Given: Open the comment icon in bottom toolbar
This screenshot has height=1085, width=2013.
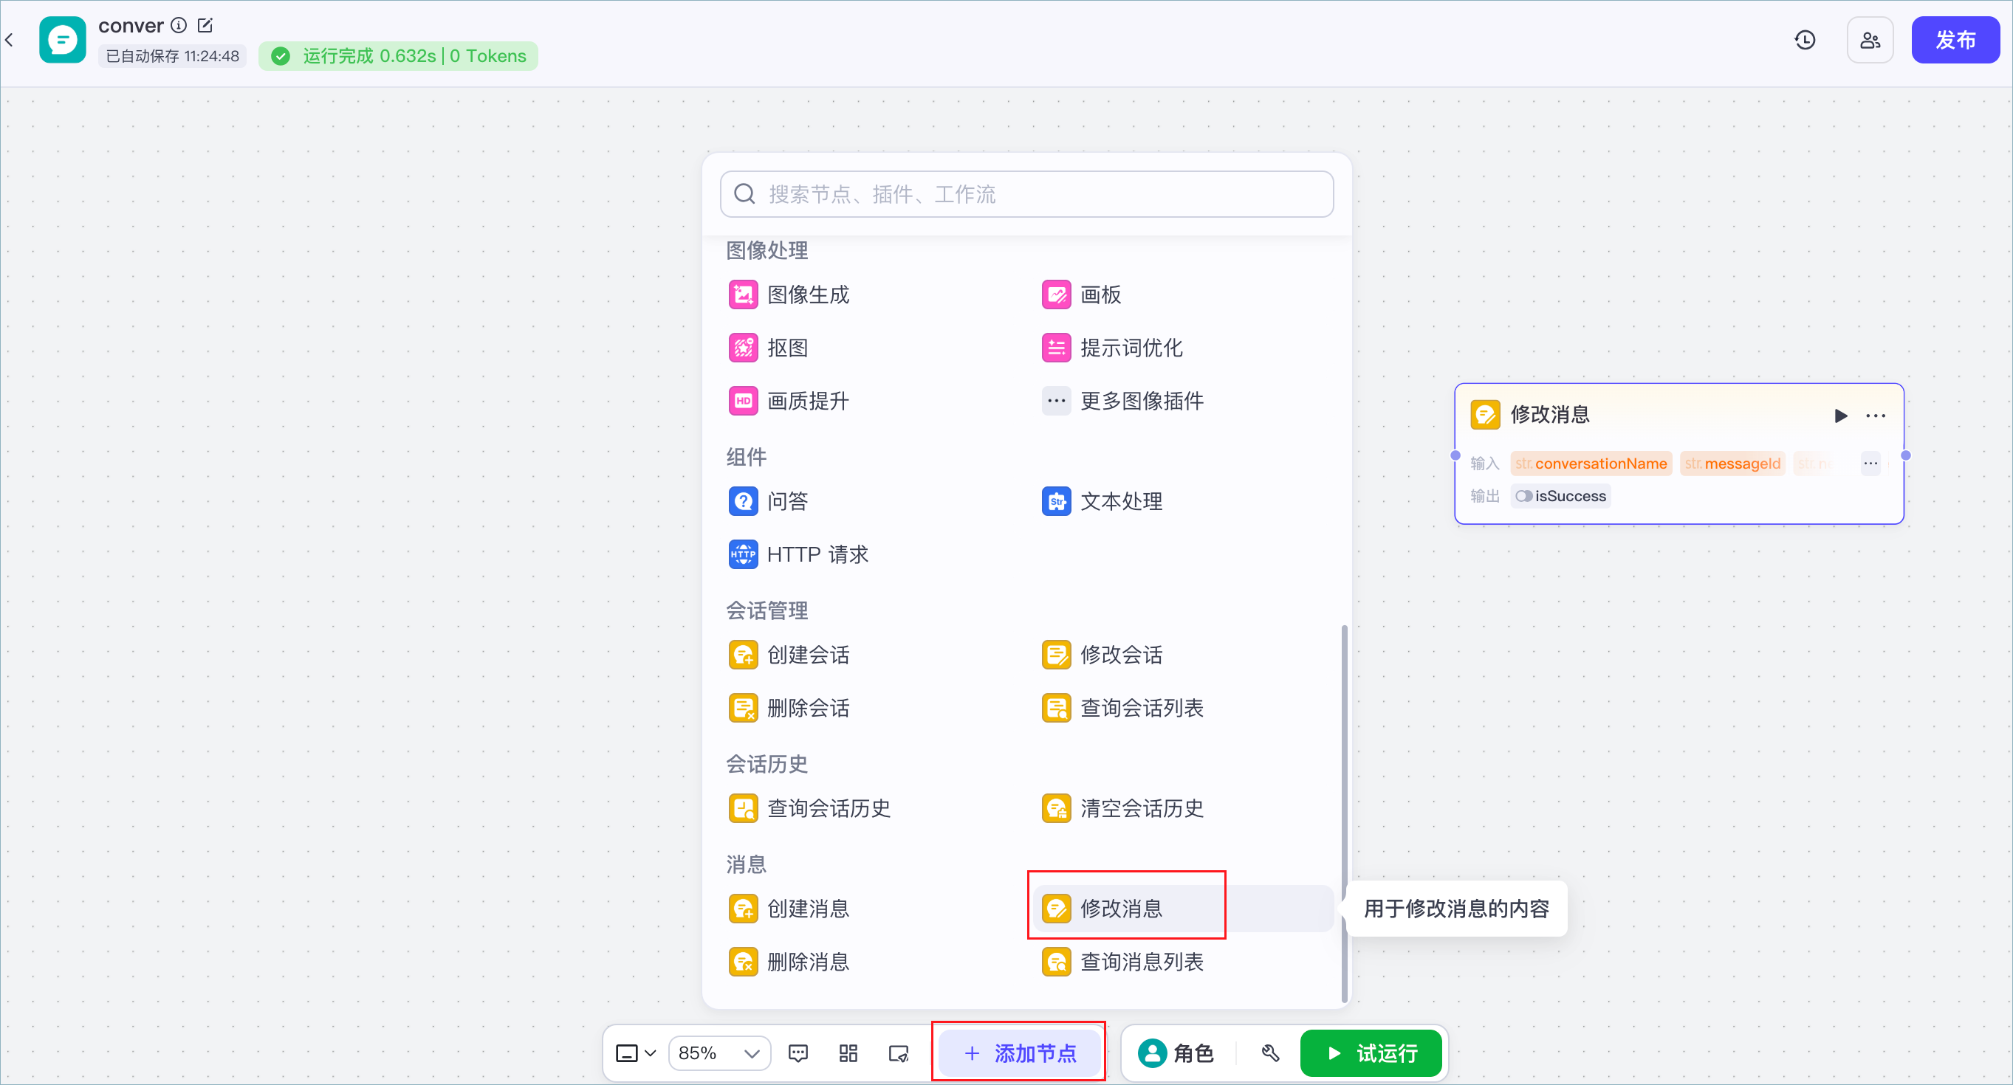Looking at the screenshot, I should click(798, 1053).
